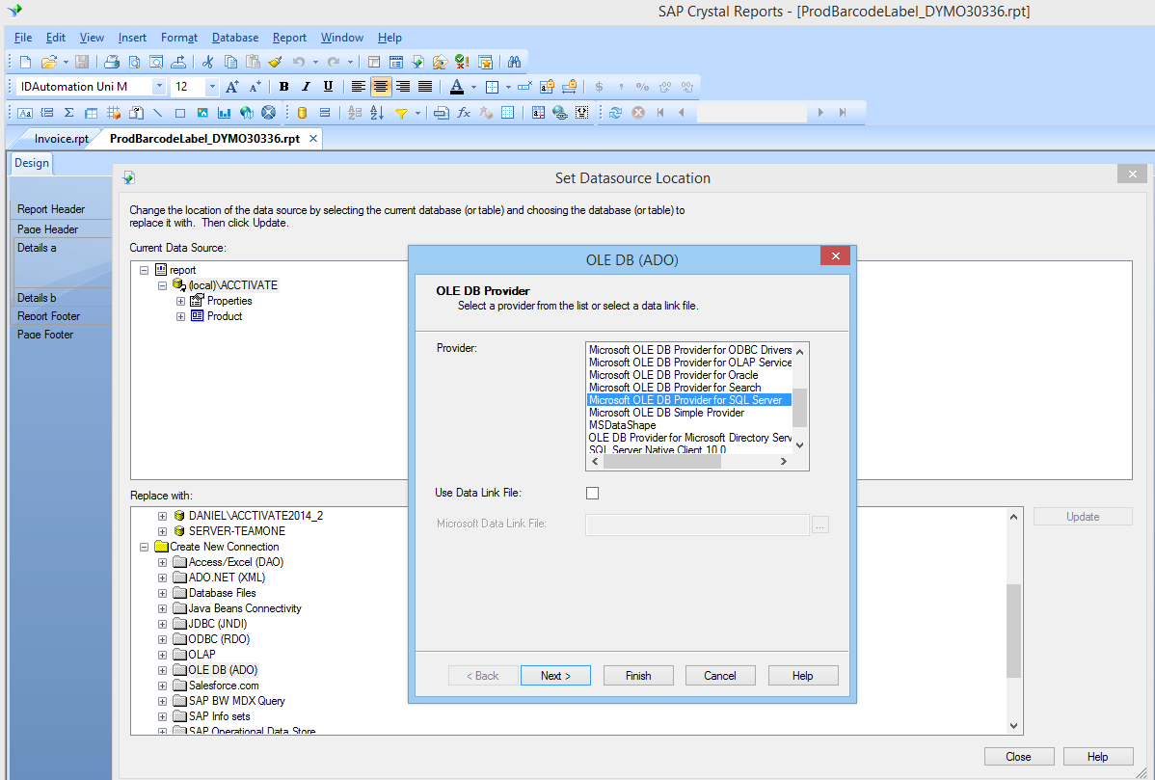The image size is (1155, 780).
Task: Check the Use Data Link File checkbox
Action: 592,494
